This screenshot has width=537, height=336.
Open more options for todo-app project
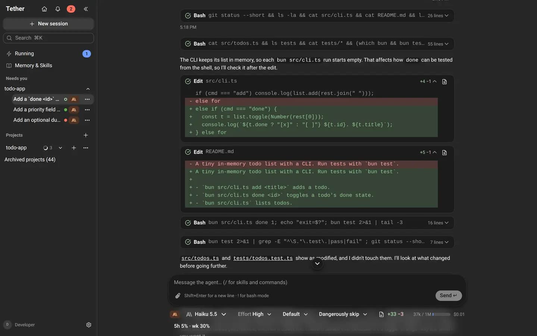point(86,148)
